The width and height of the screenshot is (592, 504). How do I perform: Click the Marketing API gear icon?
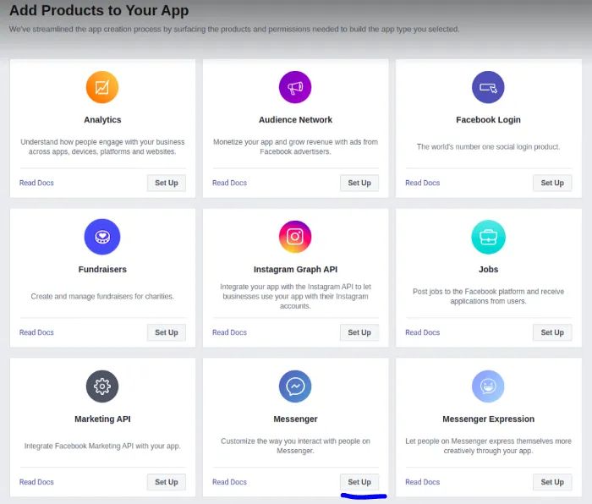point(102,386)
